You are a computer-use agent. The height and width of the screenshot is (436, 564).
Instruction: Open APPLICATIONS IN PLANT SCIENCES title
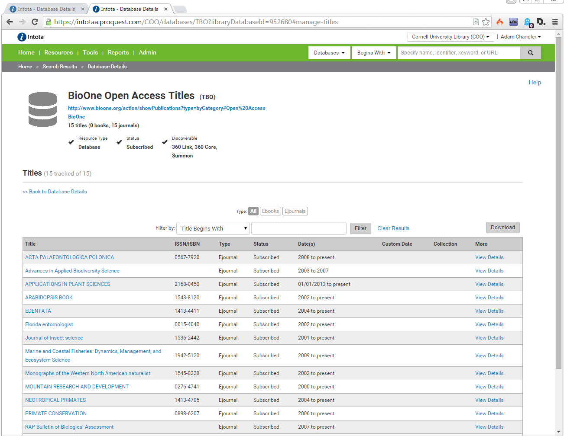click(x=68, y=284)
